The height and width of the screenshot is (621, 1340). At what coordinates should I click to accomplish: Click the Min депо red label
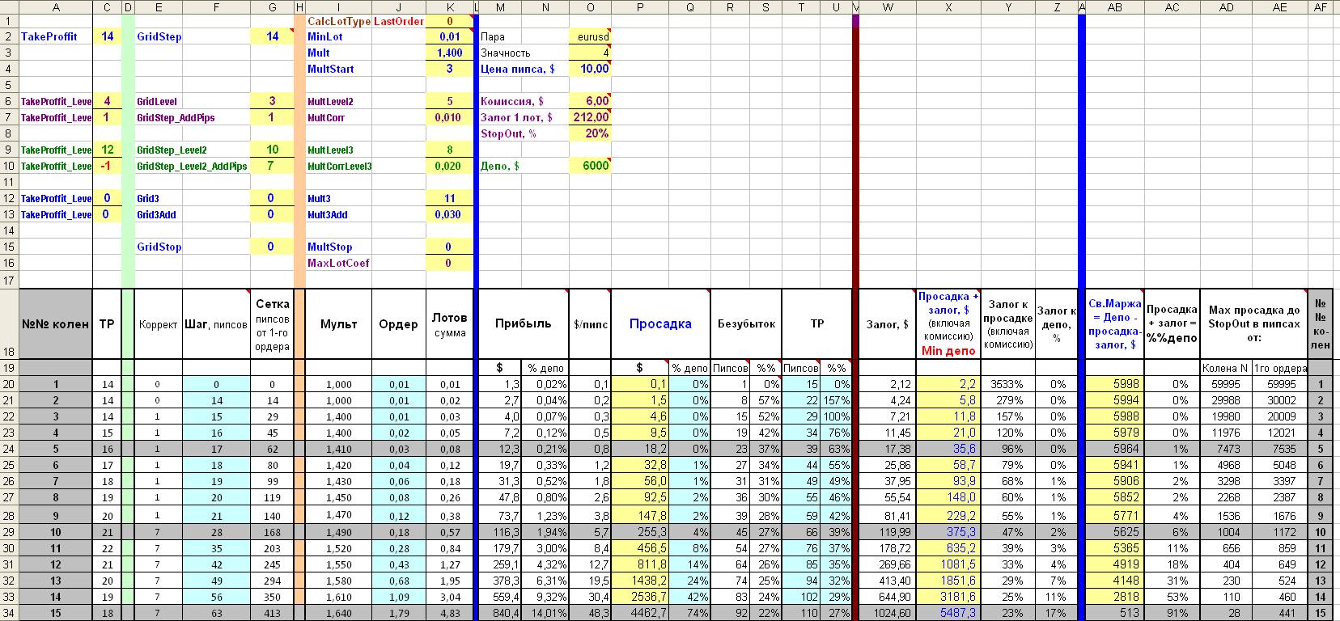click(x=948, y=351)
